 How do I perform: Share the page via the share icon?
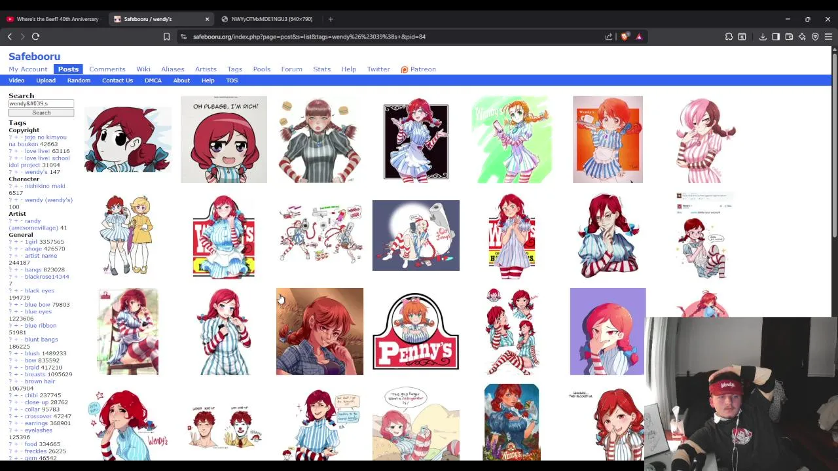(x=609, y=37)
